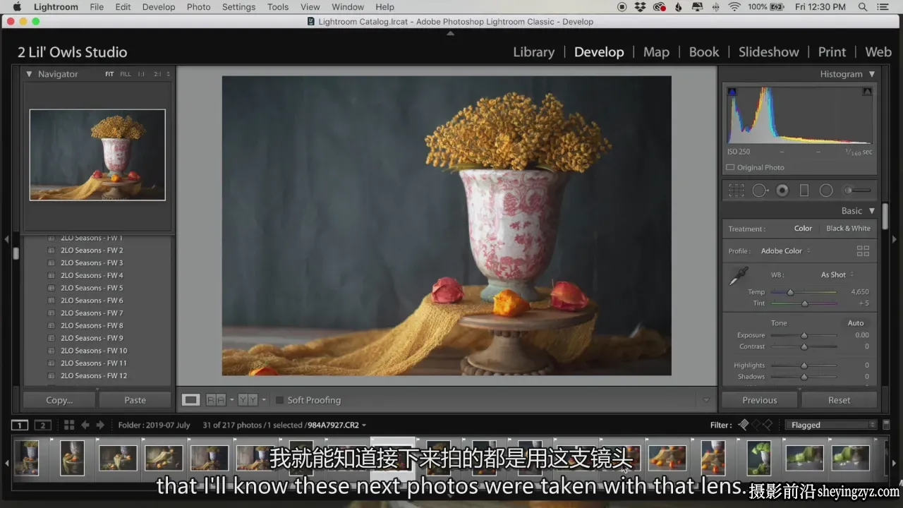Select 2LO Seasons - FW 7 preset
903x508 pixels.
coord(92,313)
